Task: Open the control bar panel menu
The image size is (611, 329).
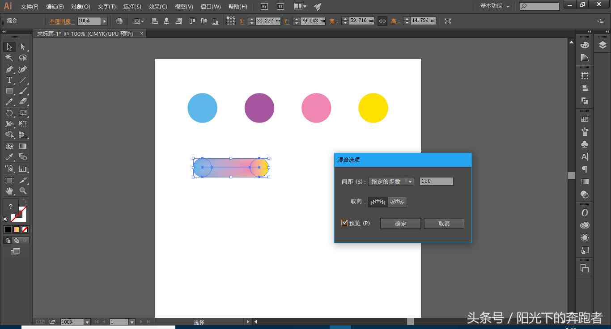Action: click(600, 21)
